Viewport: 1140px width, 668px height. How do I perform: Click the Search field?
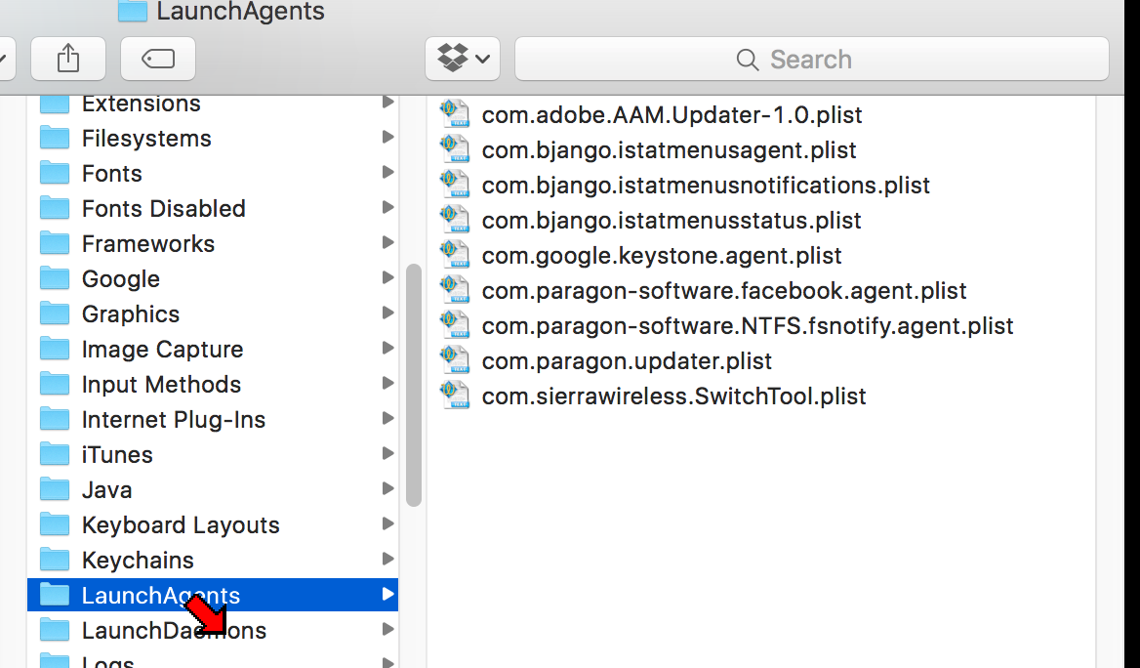(811, 60)
